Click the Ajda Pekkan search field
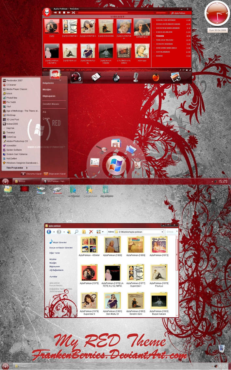This screenshot has width=231, height=370. pos(181,13)
